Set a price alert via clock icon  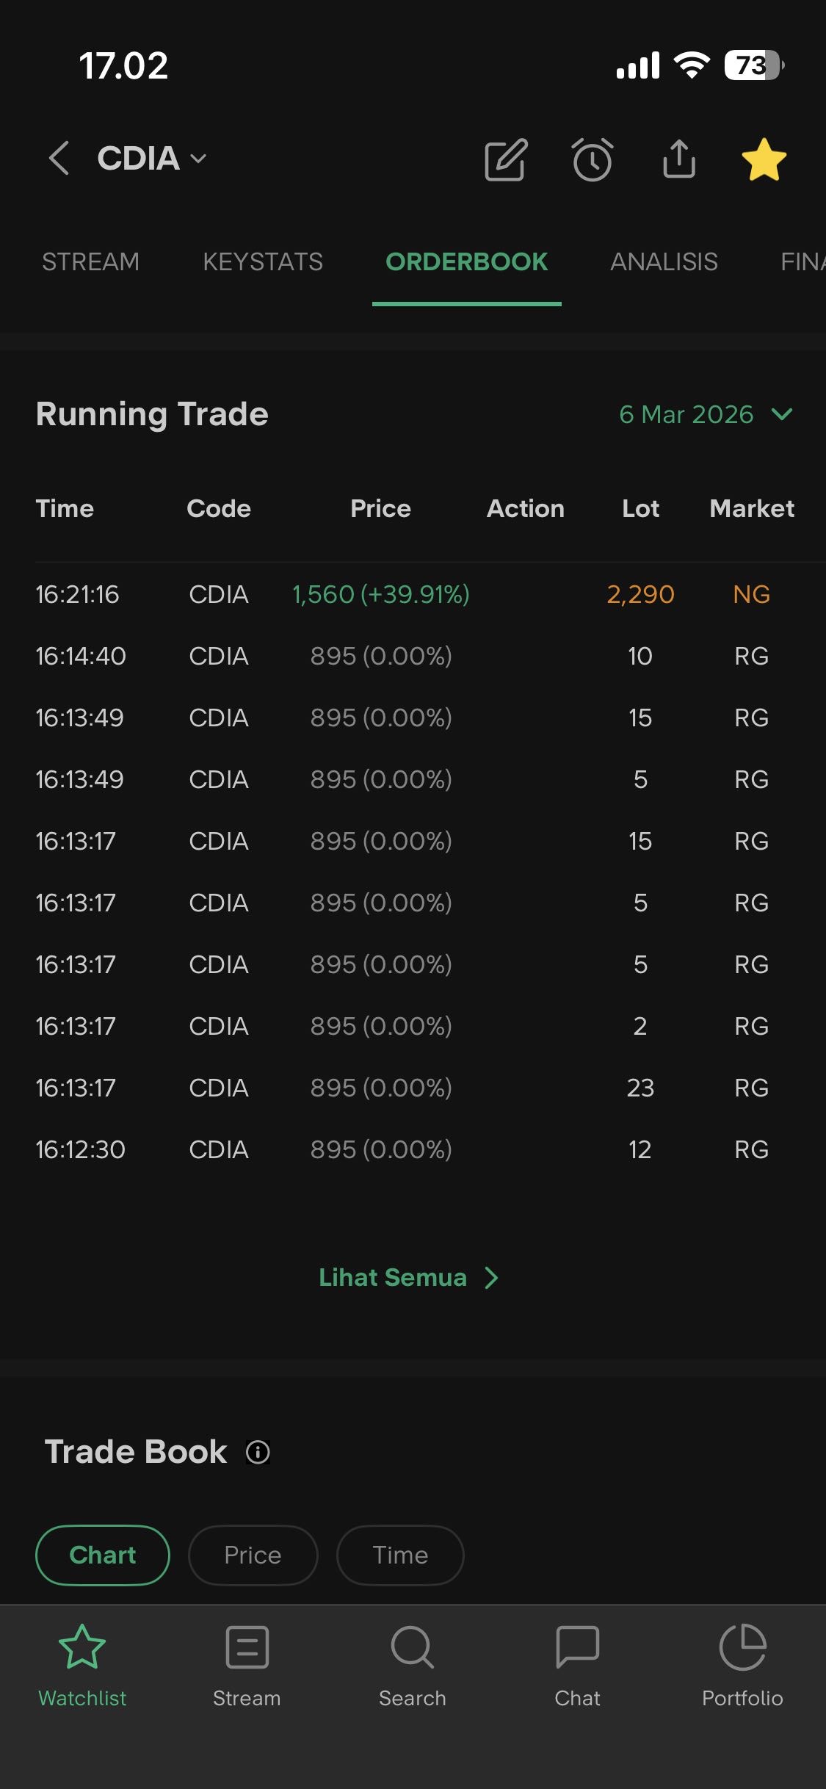click(x=593, y=159)
